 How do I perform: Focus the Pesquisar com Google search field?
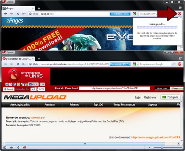pos(155,64)
